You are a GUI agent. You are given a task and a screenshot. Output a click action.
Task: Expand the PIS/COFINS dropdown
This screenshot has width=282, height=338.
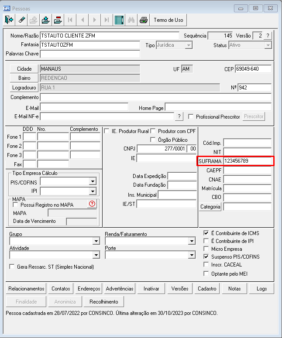click(93, 181)
